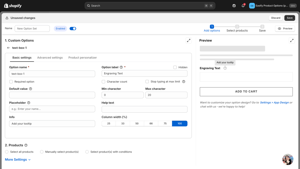Set column width to 50 percent
The height and width of the screenshot is (169, 300).
point(137,123)
